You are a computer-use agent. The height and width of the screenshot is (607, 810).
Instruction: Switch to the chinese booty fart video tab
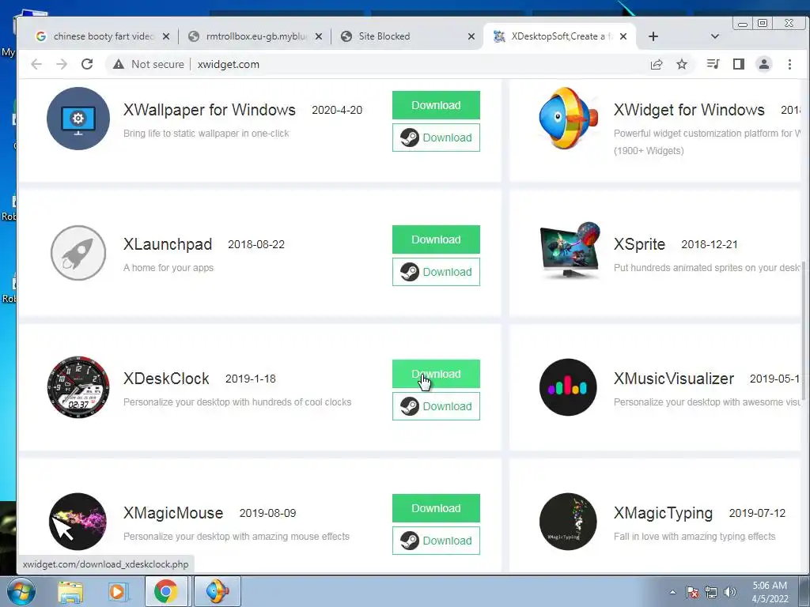[x=103, y=36]
